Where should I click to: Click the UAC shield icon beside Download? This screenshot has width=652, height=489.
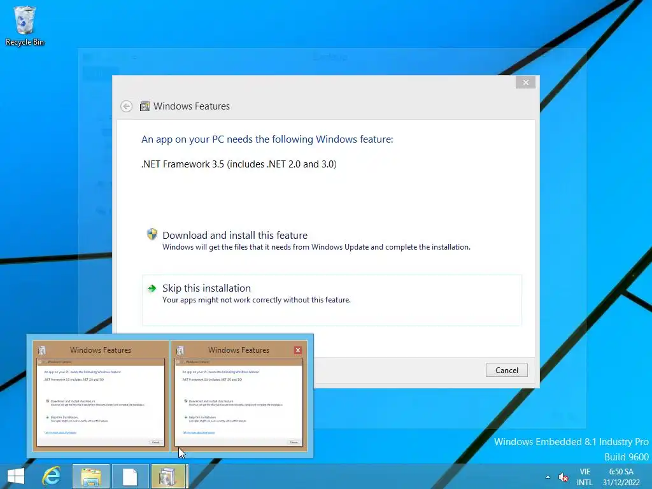pos(152,234)
